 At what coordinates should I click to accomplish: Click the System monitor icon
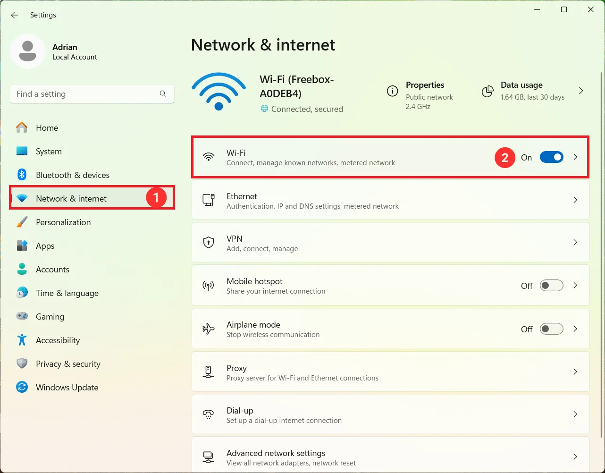point(22,151)
